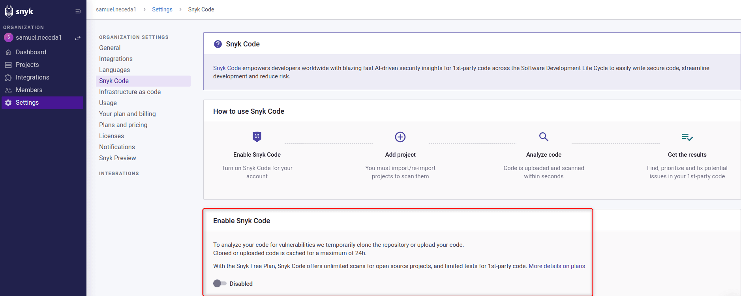Open Members page from sidebar

29,90
